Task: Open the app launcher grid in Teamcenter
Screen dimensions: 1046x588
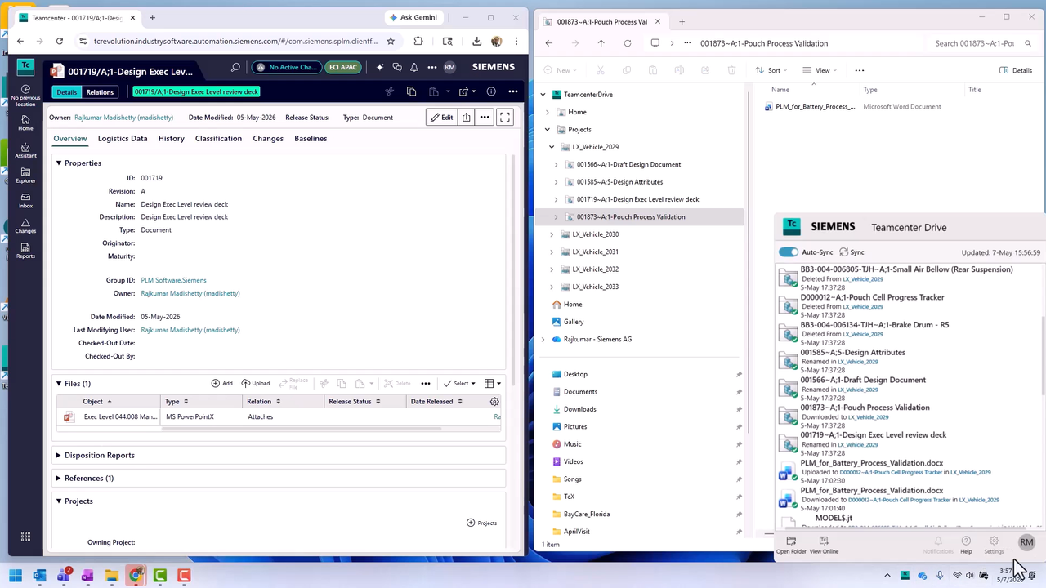Action: point(25,537)
